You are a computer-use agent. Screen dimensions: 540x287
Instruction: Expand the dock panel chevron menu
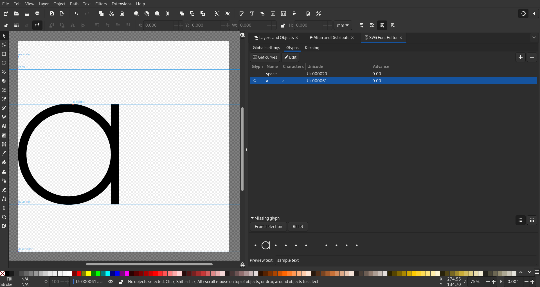pos(534,37)
